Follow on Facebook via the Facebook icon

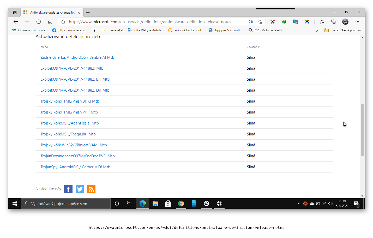(68, 189)
